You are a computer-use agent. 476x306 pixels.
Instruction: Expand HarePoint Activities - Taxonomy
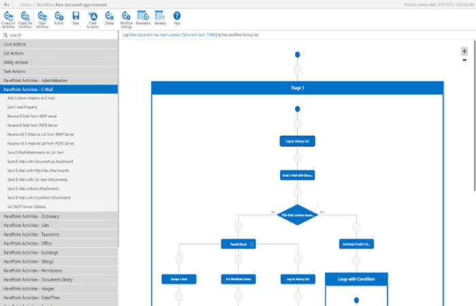click(59, 235)
